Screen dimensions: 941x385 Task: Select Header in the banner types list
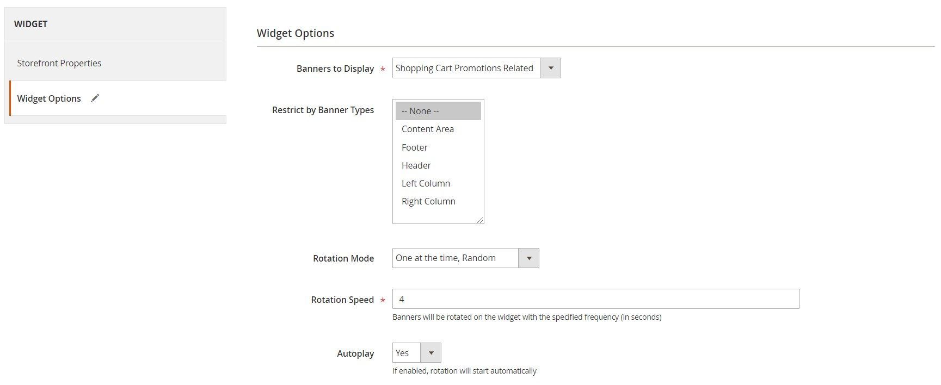pos(416,165)
